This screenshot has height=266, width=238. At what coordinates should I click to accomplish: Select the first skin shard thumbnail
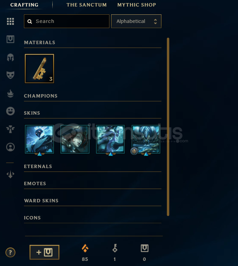(x=39, y=139)
